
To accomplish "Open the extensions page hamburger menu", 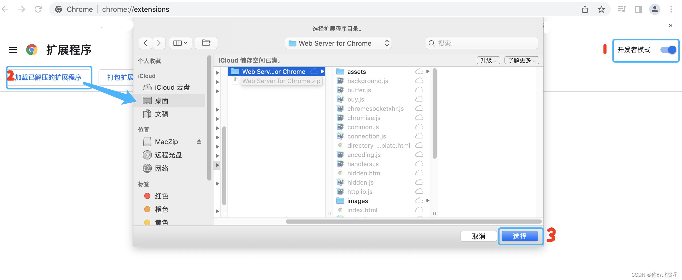I will [12, 50].
